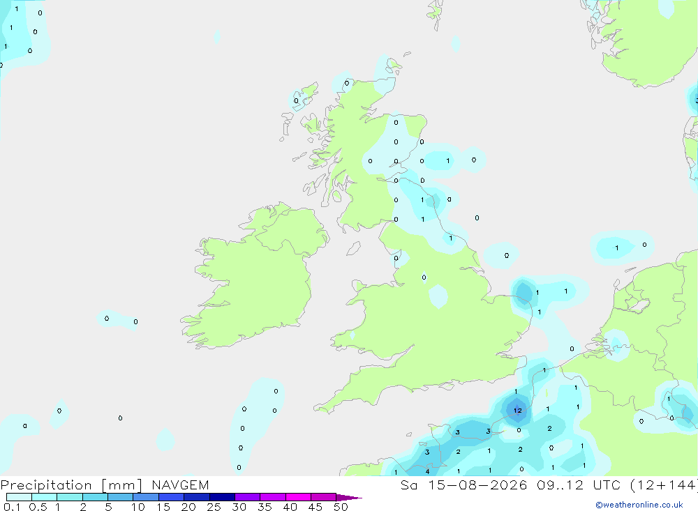Click the legend's over-50 arrow tip
The height and width of the screenshot is (511, 698).
pos(350,498)
